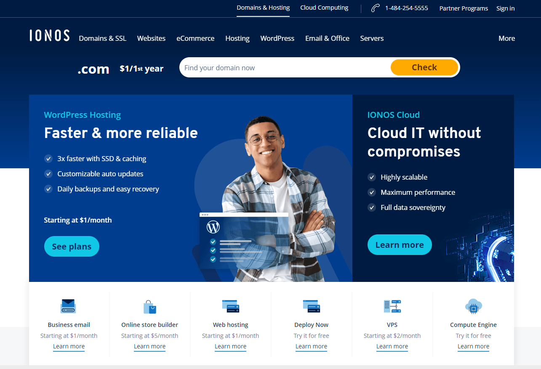
Task: Click Learn more under Compute Engine
Action: 473,346
